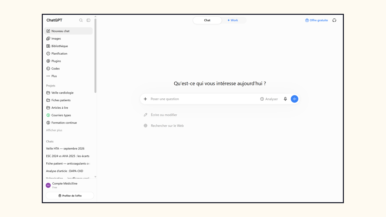The image size is (386, 217).
Task: Open the Compte Médicilline account menu
Action: (69, 185)
